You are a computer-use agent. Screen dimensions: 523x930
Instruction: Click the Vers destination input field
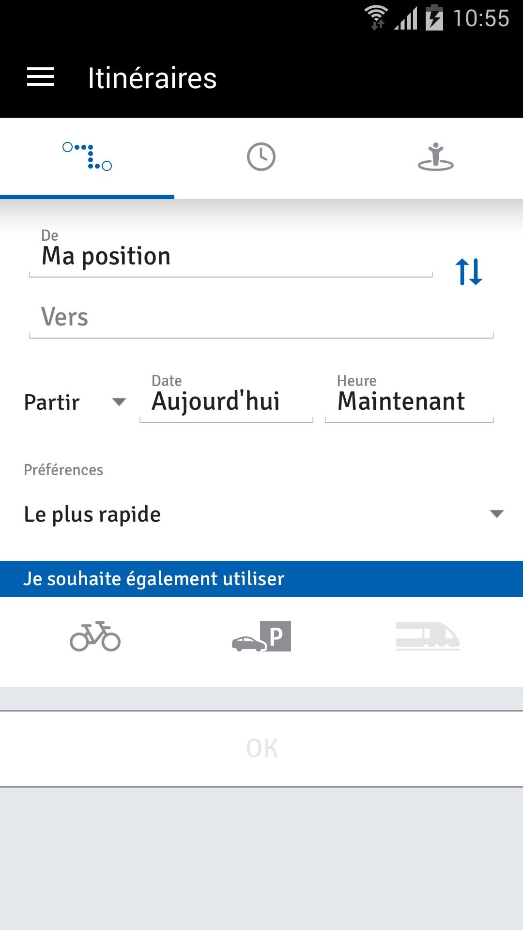[x=261, y=317]
